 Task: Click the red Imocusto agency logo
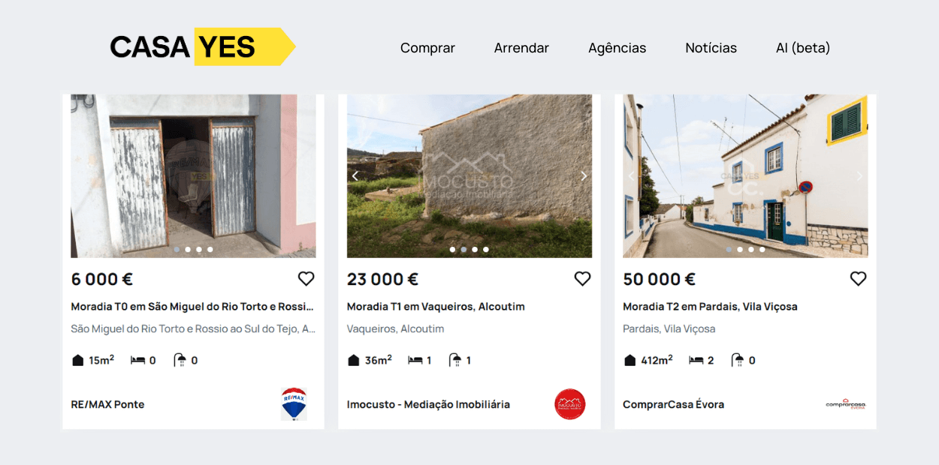pos(569,403)
